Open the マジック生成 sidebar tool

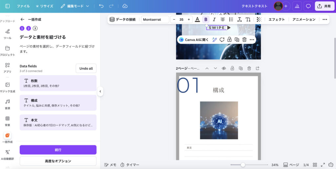8,87
